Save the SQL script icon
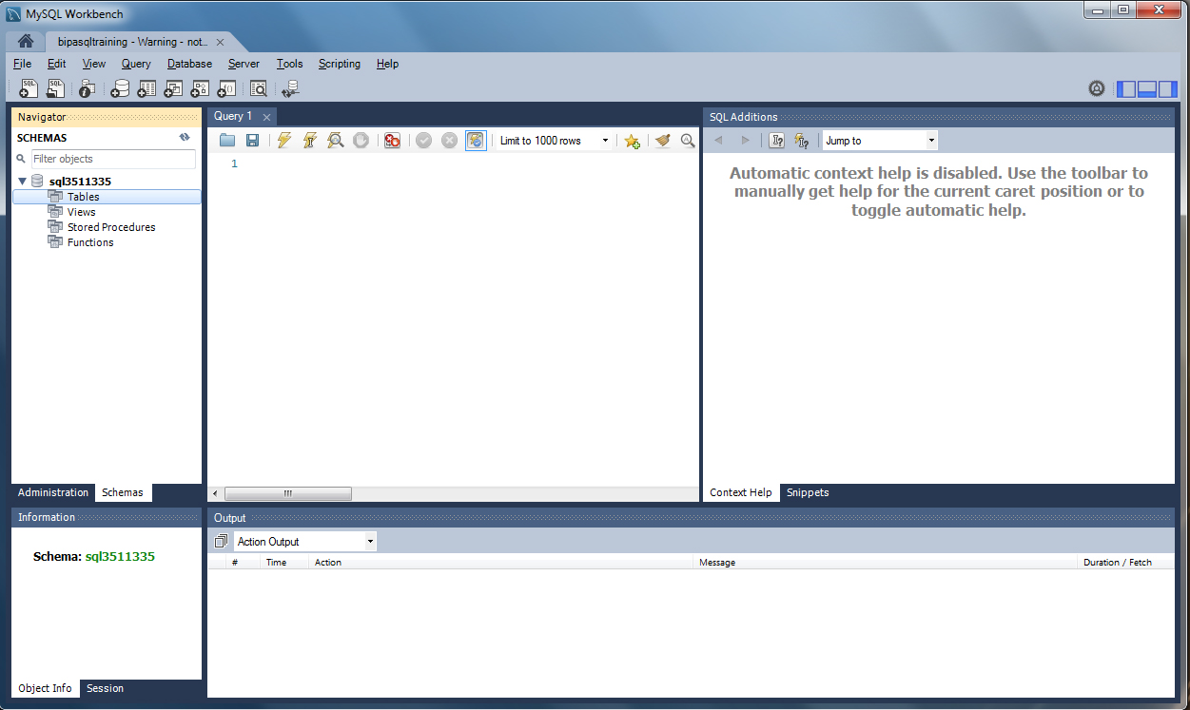The height and width of the screenshot is (710, 1190). point(252,140)
